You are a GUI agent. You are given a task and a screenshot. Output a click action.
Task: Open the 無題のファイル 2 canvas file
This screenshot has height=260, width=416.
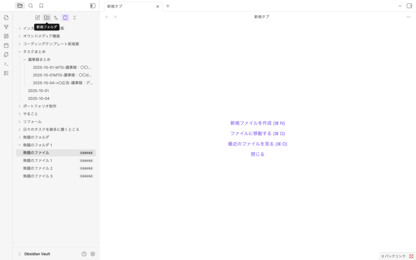pos(38,168)
